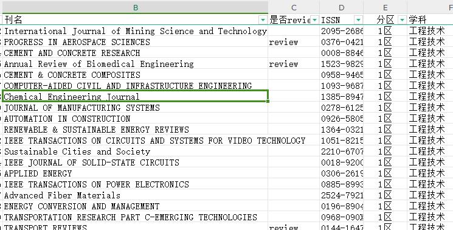
Task: Select column E header
Action: [385, 7]
